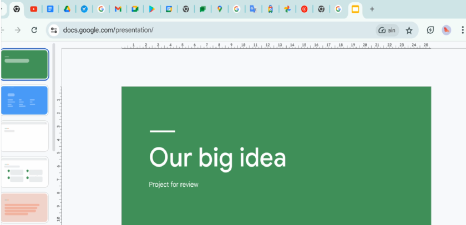Image resolution: width=466 pixels, height=225 pixels.
Task: Open the site information icon in address bar
Action: pyautogui.click(x=54, y=30)
